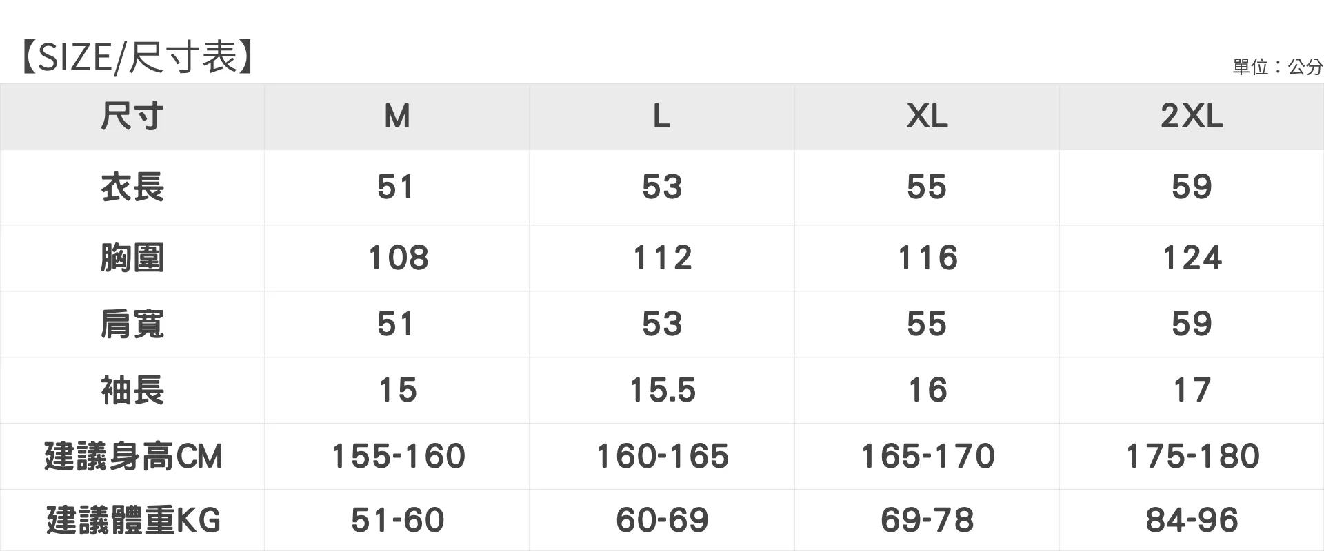Click chest value 124 for size 2XL

(1192, 258)
